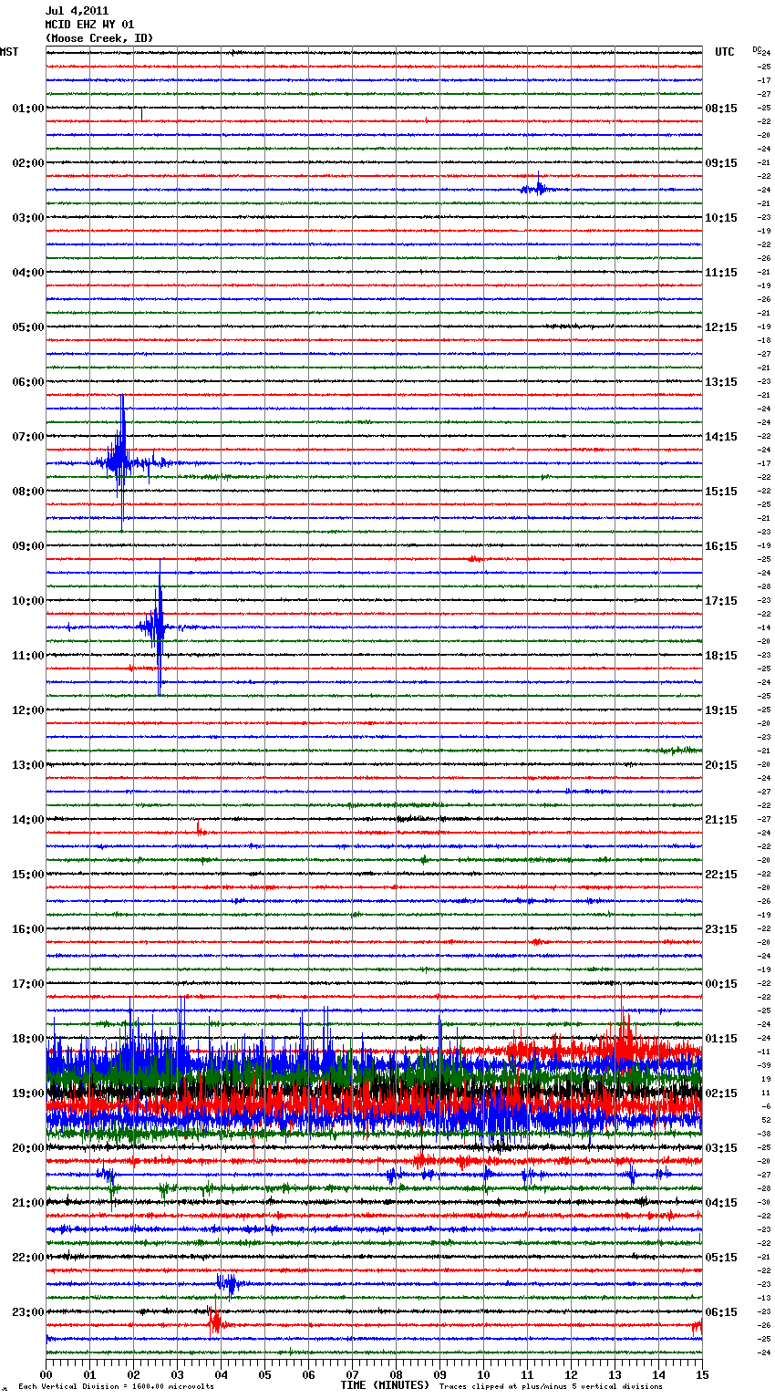Image resolution: width=775 pixels, height=1399 pixels.
Task: Select the 23:00 MST row label
Action: pos(28,1312)
